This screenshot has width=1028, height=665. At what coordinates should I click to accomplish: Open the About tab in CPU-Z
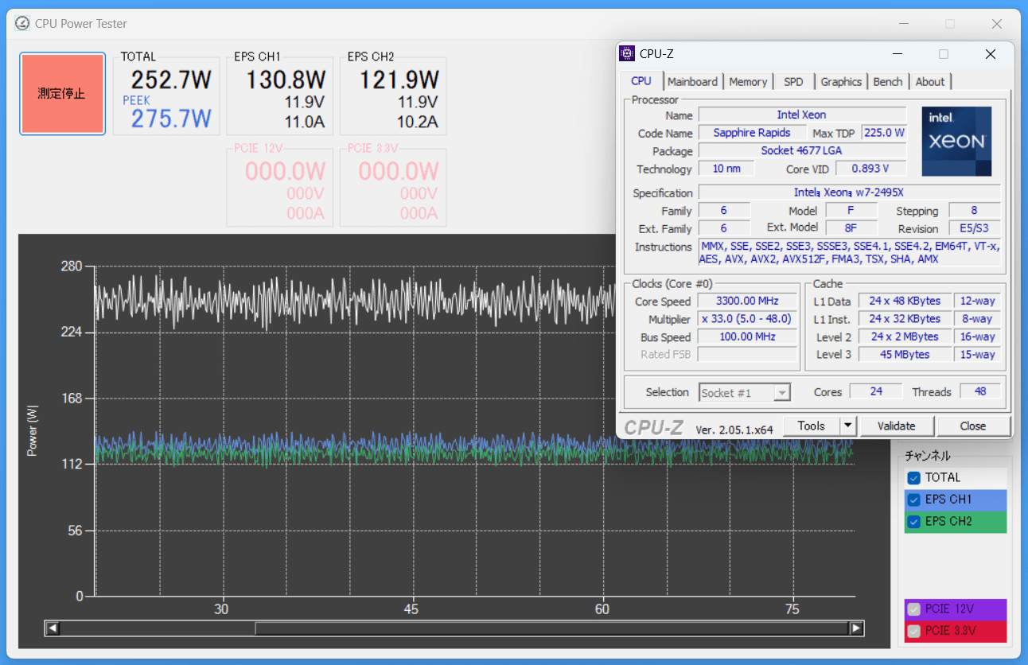[x=929, y=82]
